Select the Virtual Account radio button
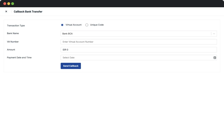This screenshot has height=129, width=224. point(62,25)
